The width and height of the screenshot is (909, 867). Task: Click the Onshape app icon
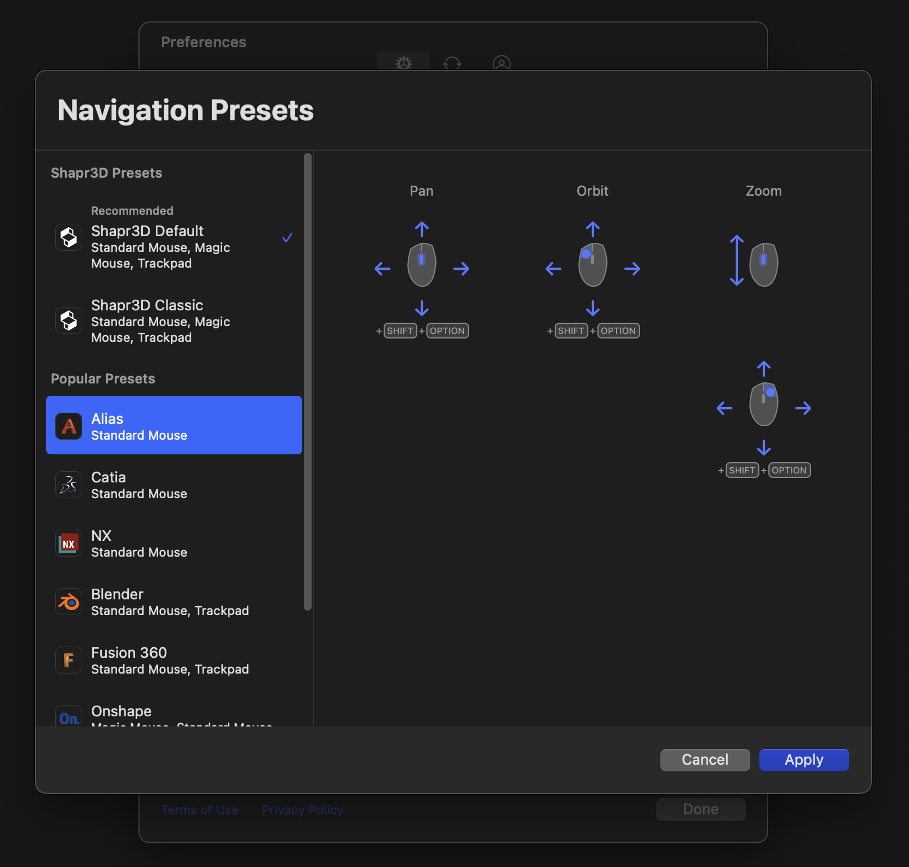coord(69,716)
